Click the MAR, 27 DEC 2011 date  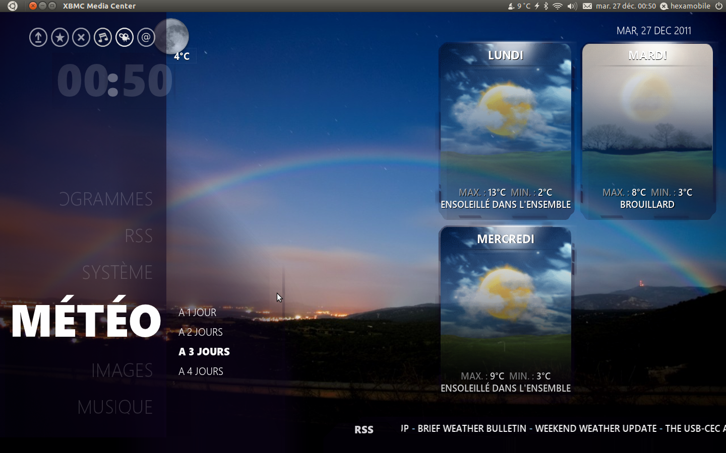pos(654,31)
